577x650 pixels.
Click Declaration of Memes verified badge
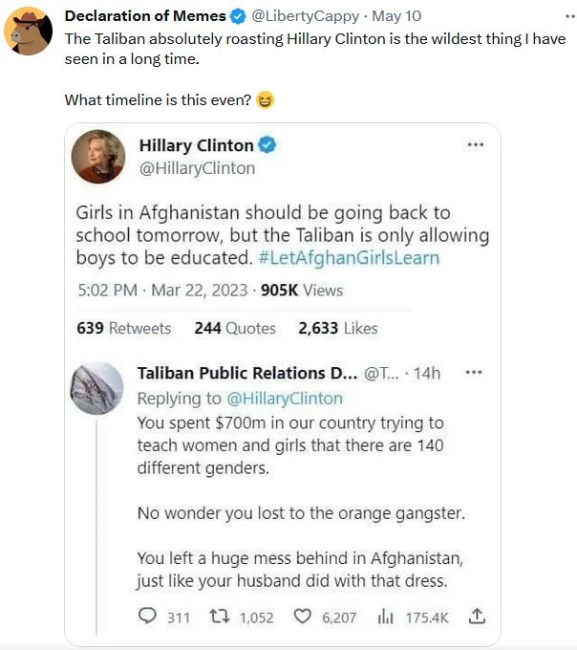[x=239, y=15]
